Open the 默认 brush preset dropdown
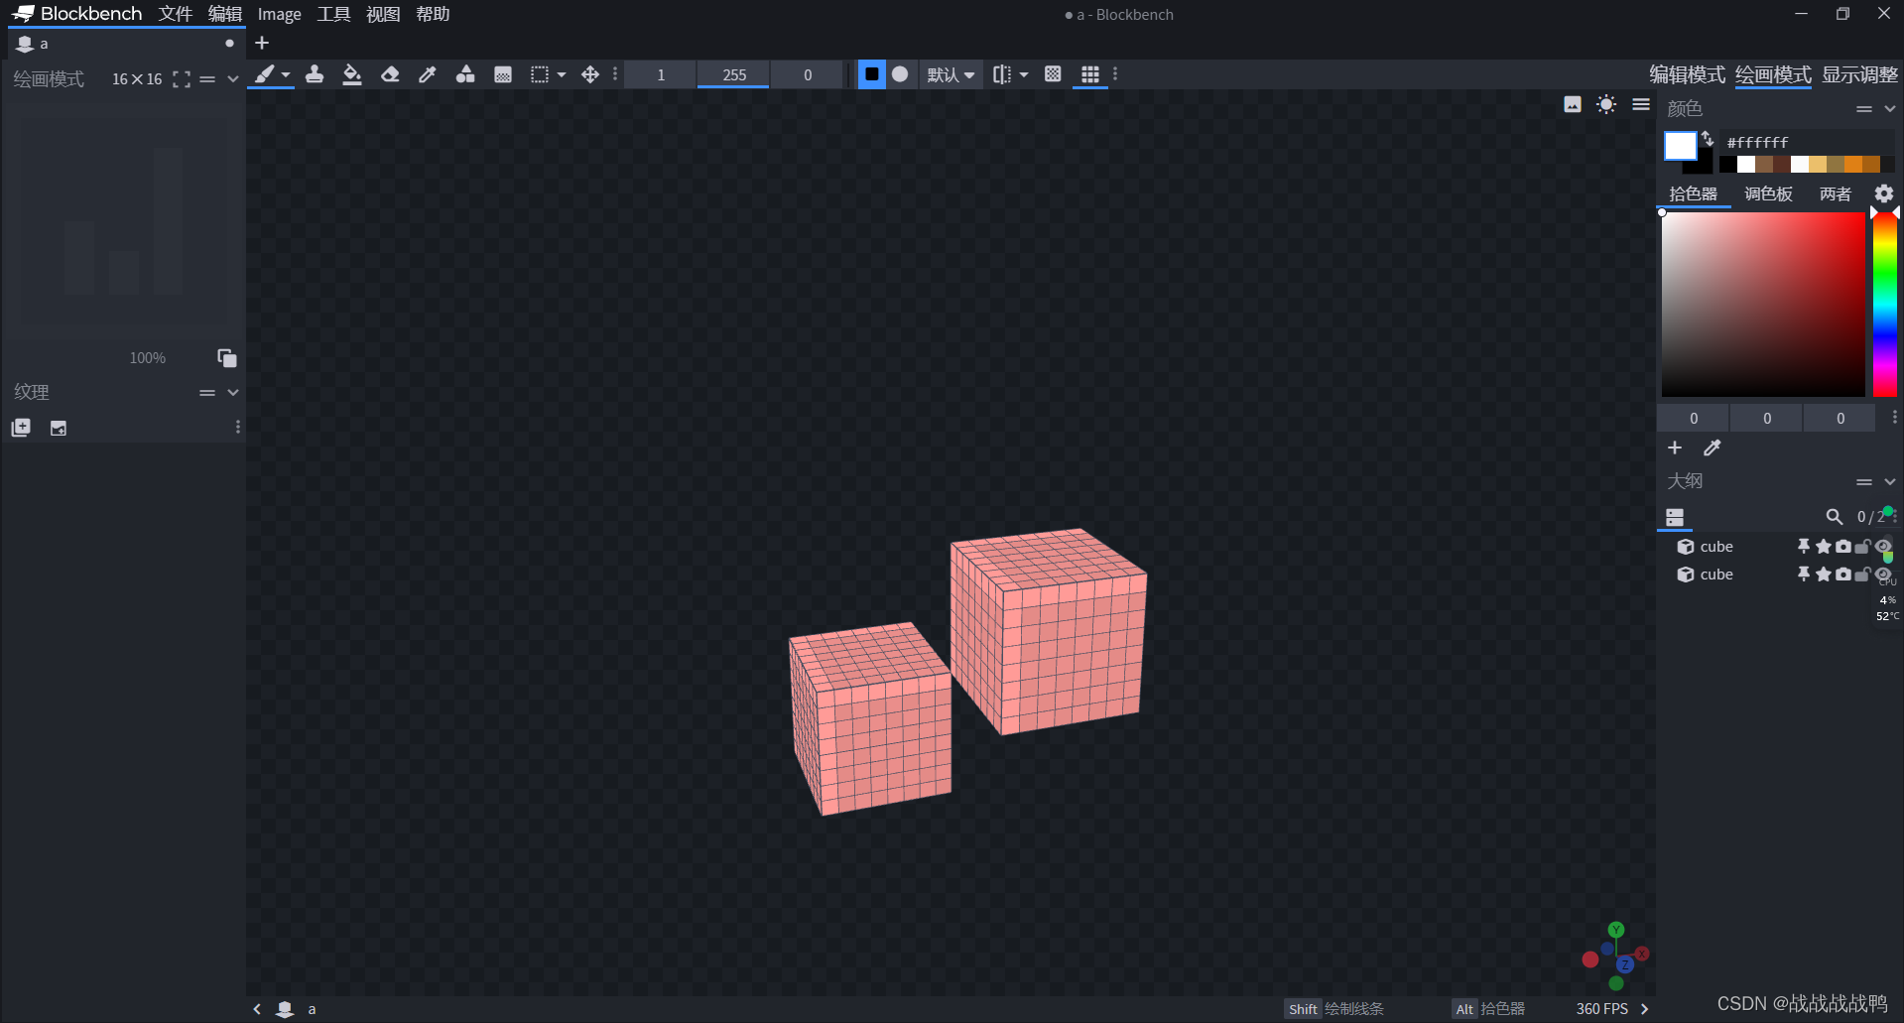1904x1023 pixels. [950, 74]
